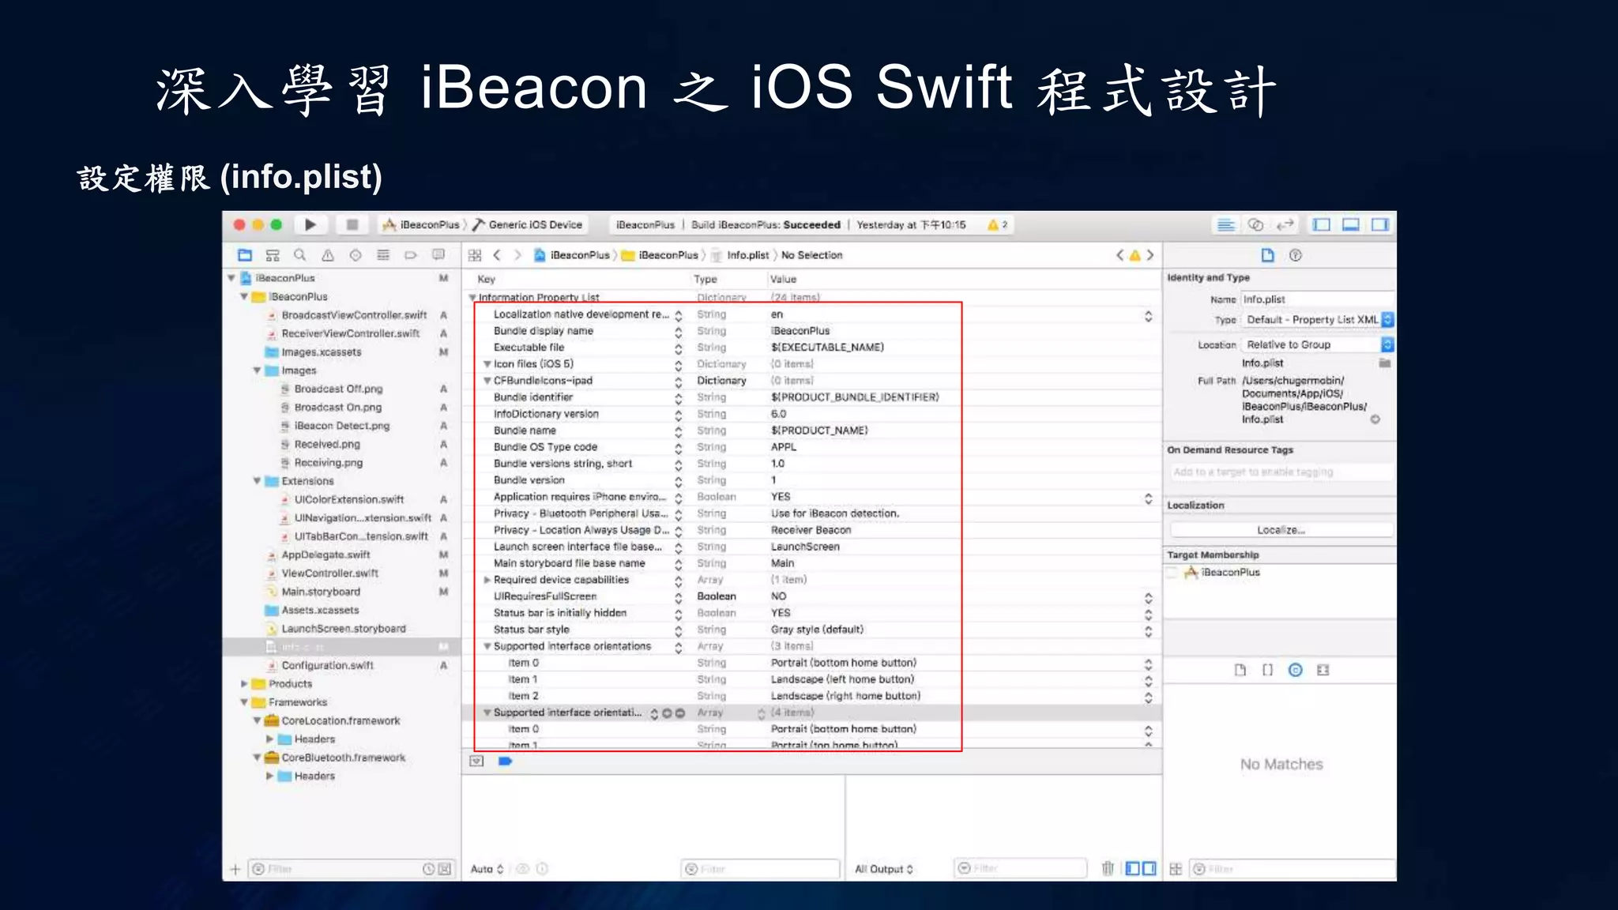Select BroadcastViewController.swift file
The height and width of the screenshot is (910, 1618).
[354, 315]
